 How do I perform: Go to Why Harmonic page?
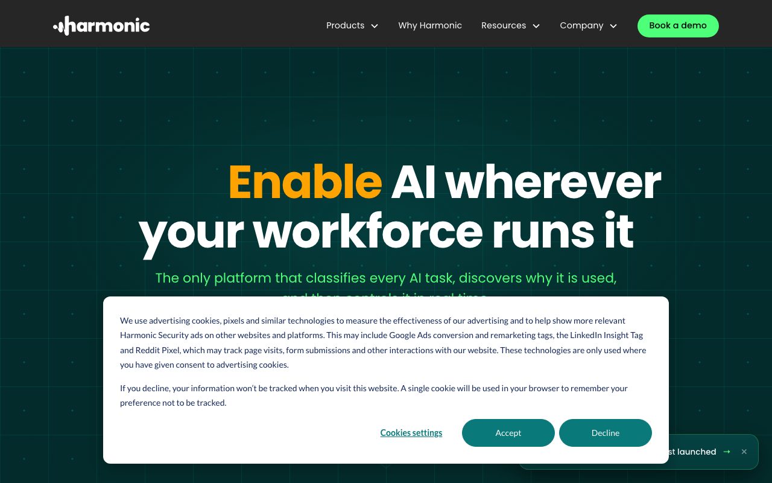[x=430, y=25]
